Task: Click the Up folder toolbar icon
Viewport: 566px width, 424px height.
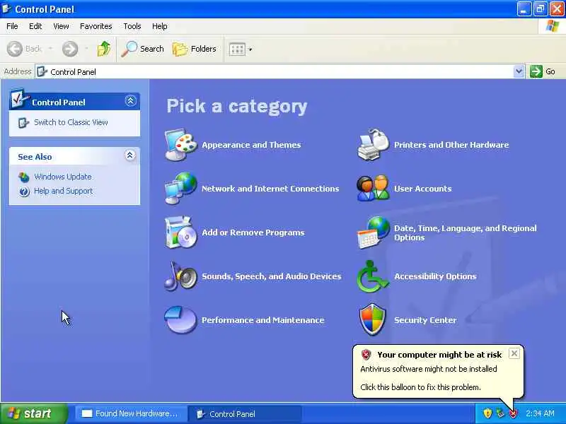Action: 104,49
